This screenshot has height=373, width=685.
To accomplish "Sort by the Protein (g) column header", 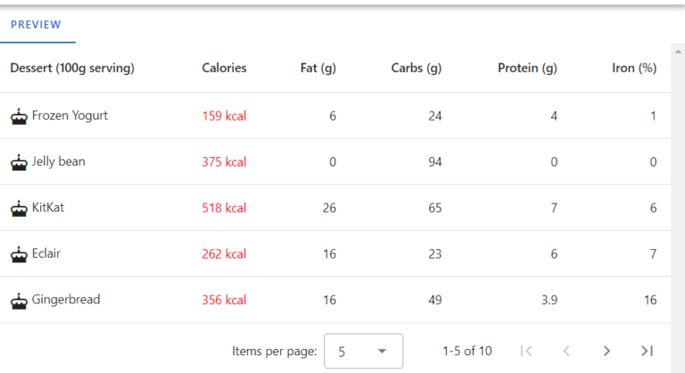I will tap(527, 68).
